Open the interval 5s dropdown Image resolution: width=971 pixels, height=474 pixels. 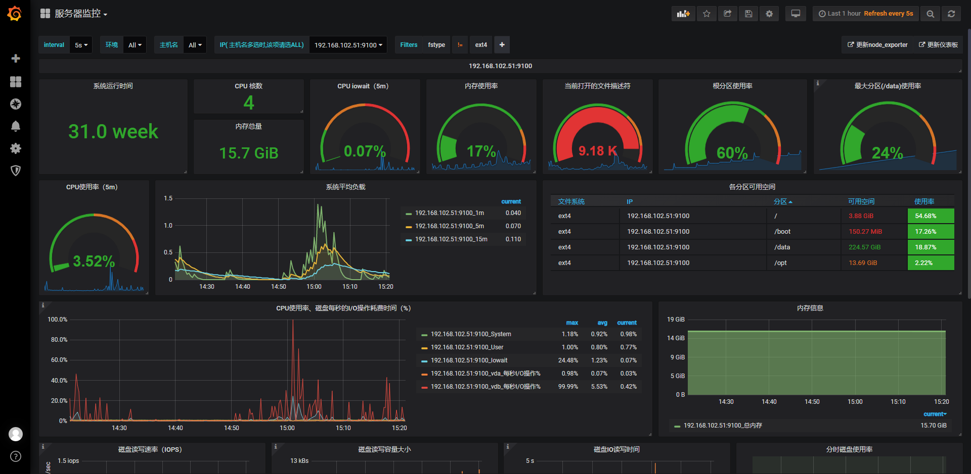click(x=81, y=45)
